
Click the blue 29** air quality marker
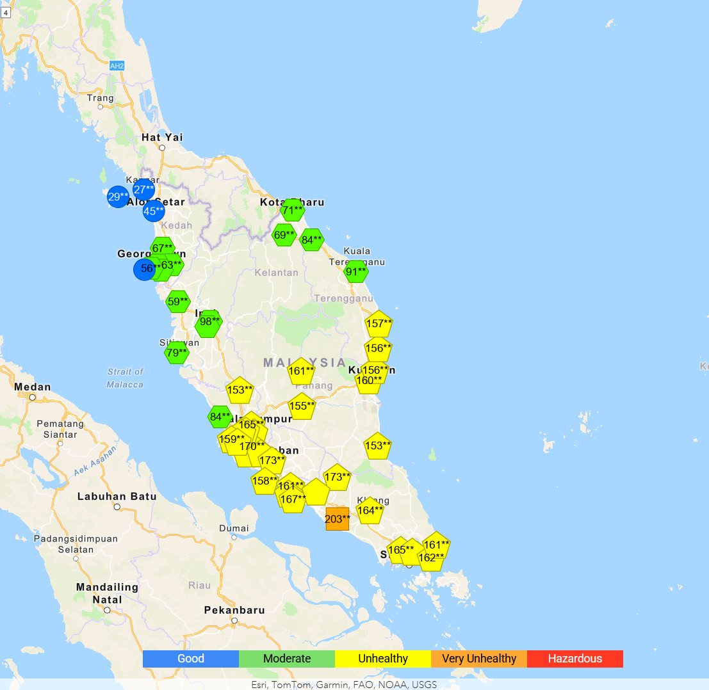click(x=118, y=197)
